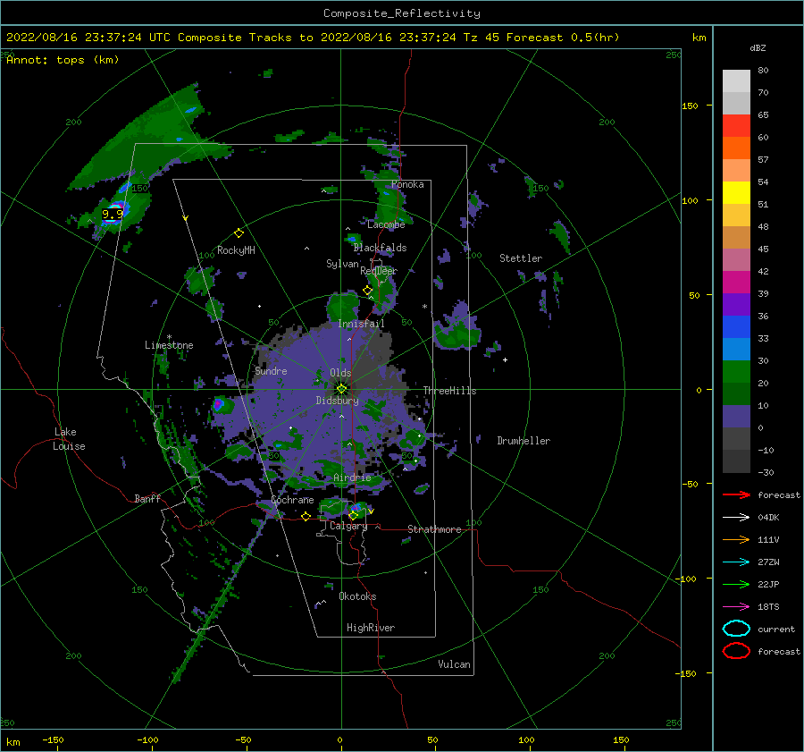Click the Vulcan label
804x752 pixels.
pyautogui.click(x=454, y=664)
